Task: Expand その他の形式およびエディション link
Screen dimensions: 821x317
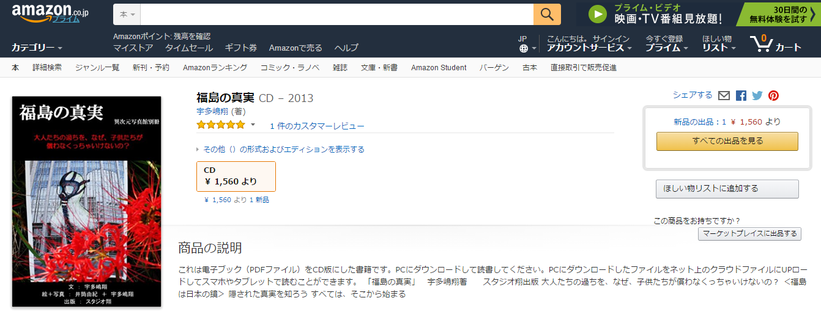Action: click(283, 149)
